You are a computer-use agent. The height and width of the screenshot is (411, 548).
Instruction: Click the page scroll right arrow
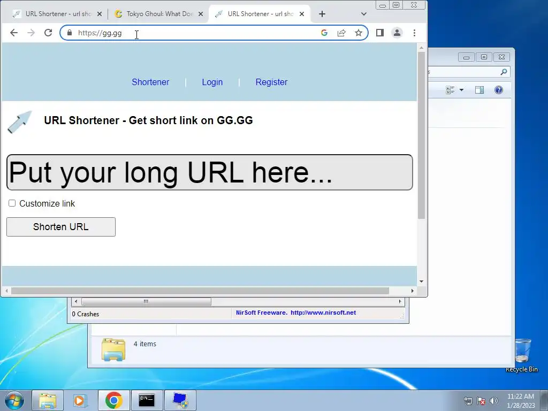pyautogui.click(x=413, y=291)
